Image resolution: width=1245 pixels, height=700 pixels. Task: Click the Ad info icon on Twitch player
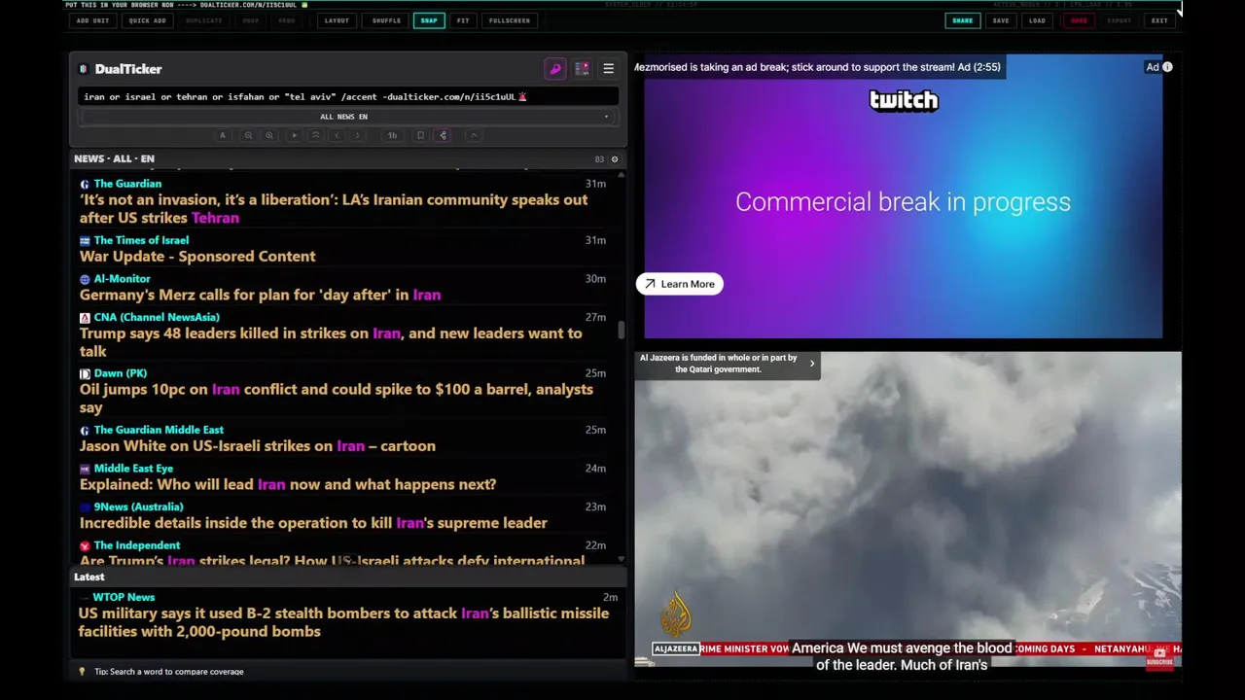coord(1167,67)
